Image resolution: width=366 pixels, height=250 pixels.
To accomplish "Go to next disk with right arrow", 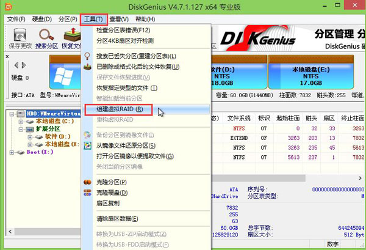I will coord(24,65).
